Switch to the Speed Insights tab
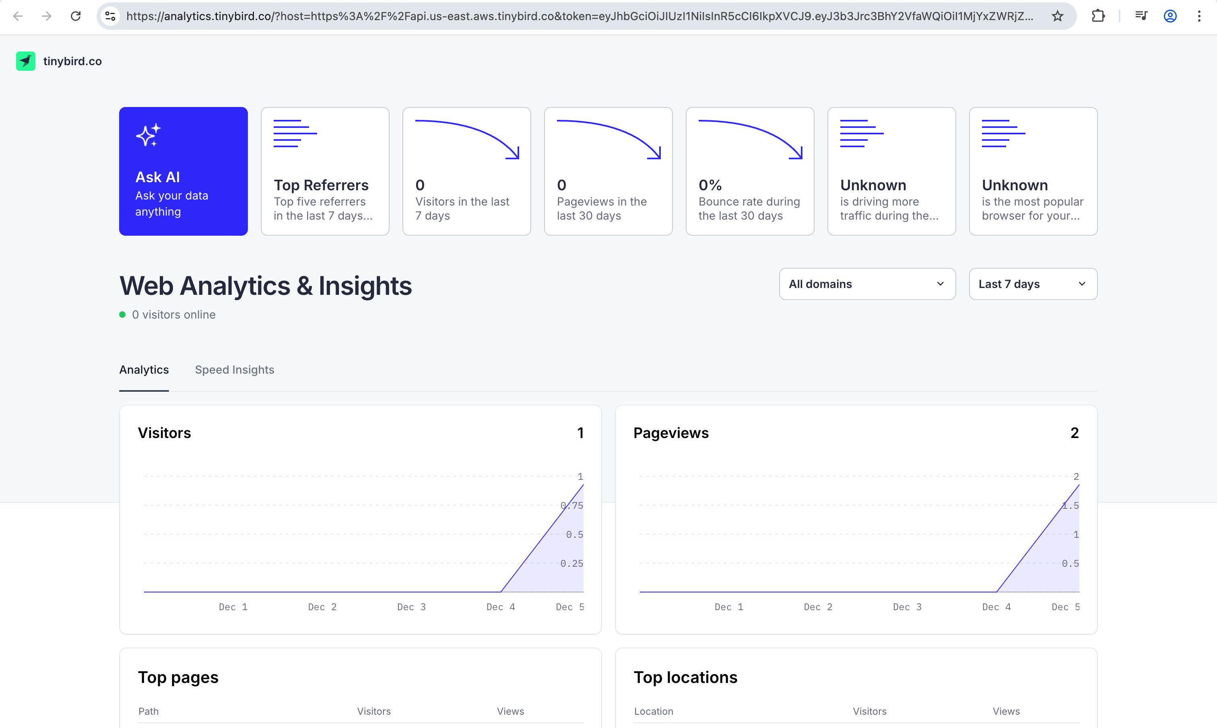The image size is (1217, 728). (234, 370)
